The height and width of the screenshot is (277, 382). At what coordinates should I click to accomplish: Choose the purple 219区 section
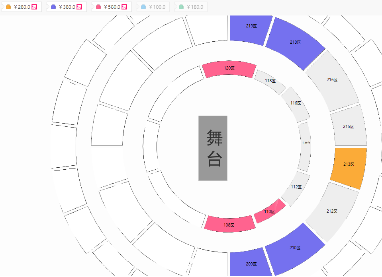(251, 30)
